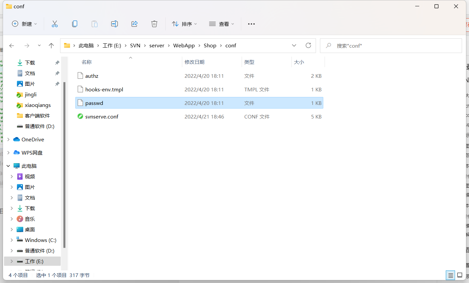Viewport: 469px width, 283px height.
Task: Go up one folder level arrow
Action: [x=51, y=46]
